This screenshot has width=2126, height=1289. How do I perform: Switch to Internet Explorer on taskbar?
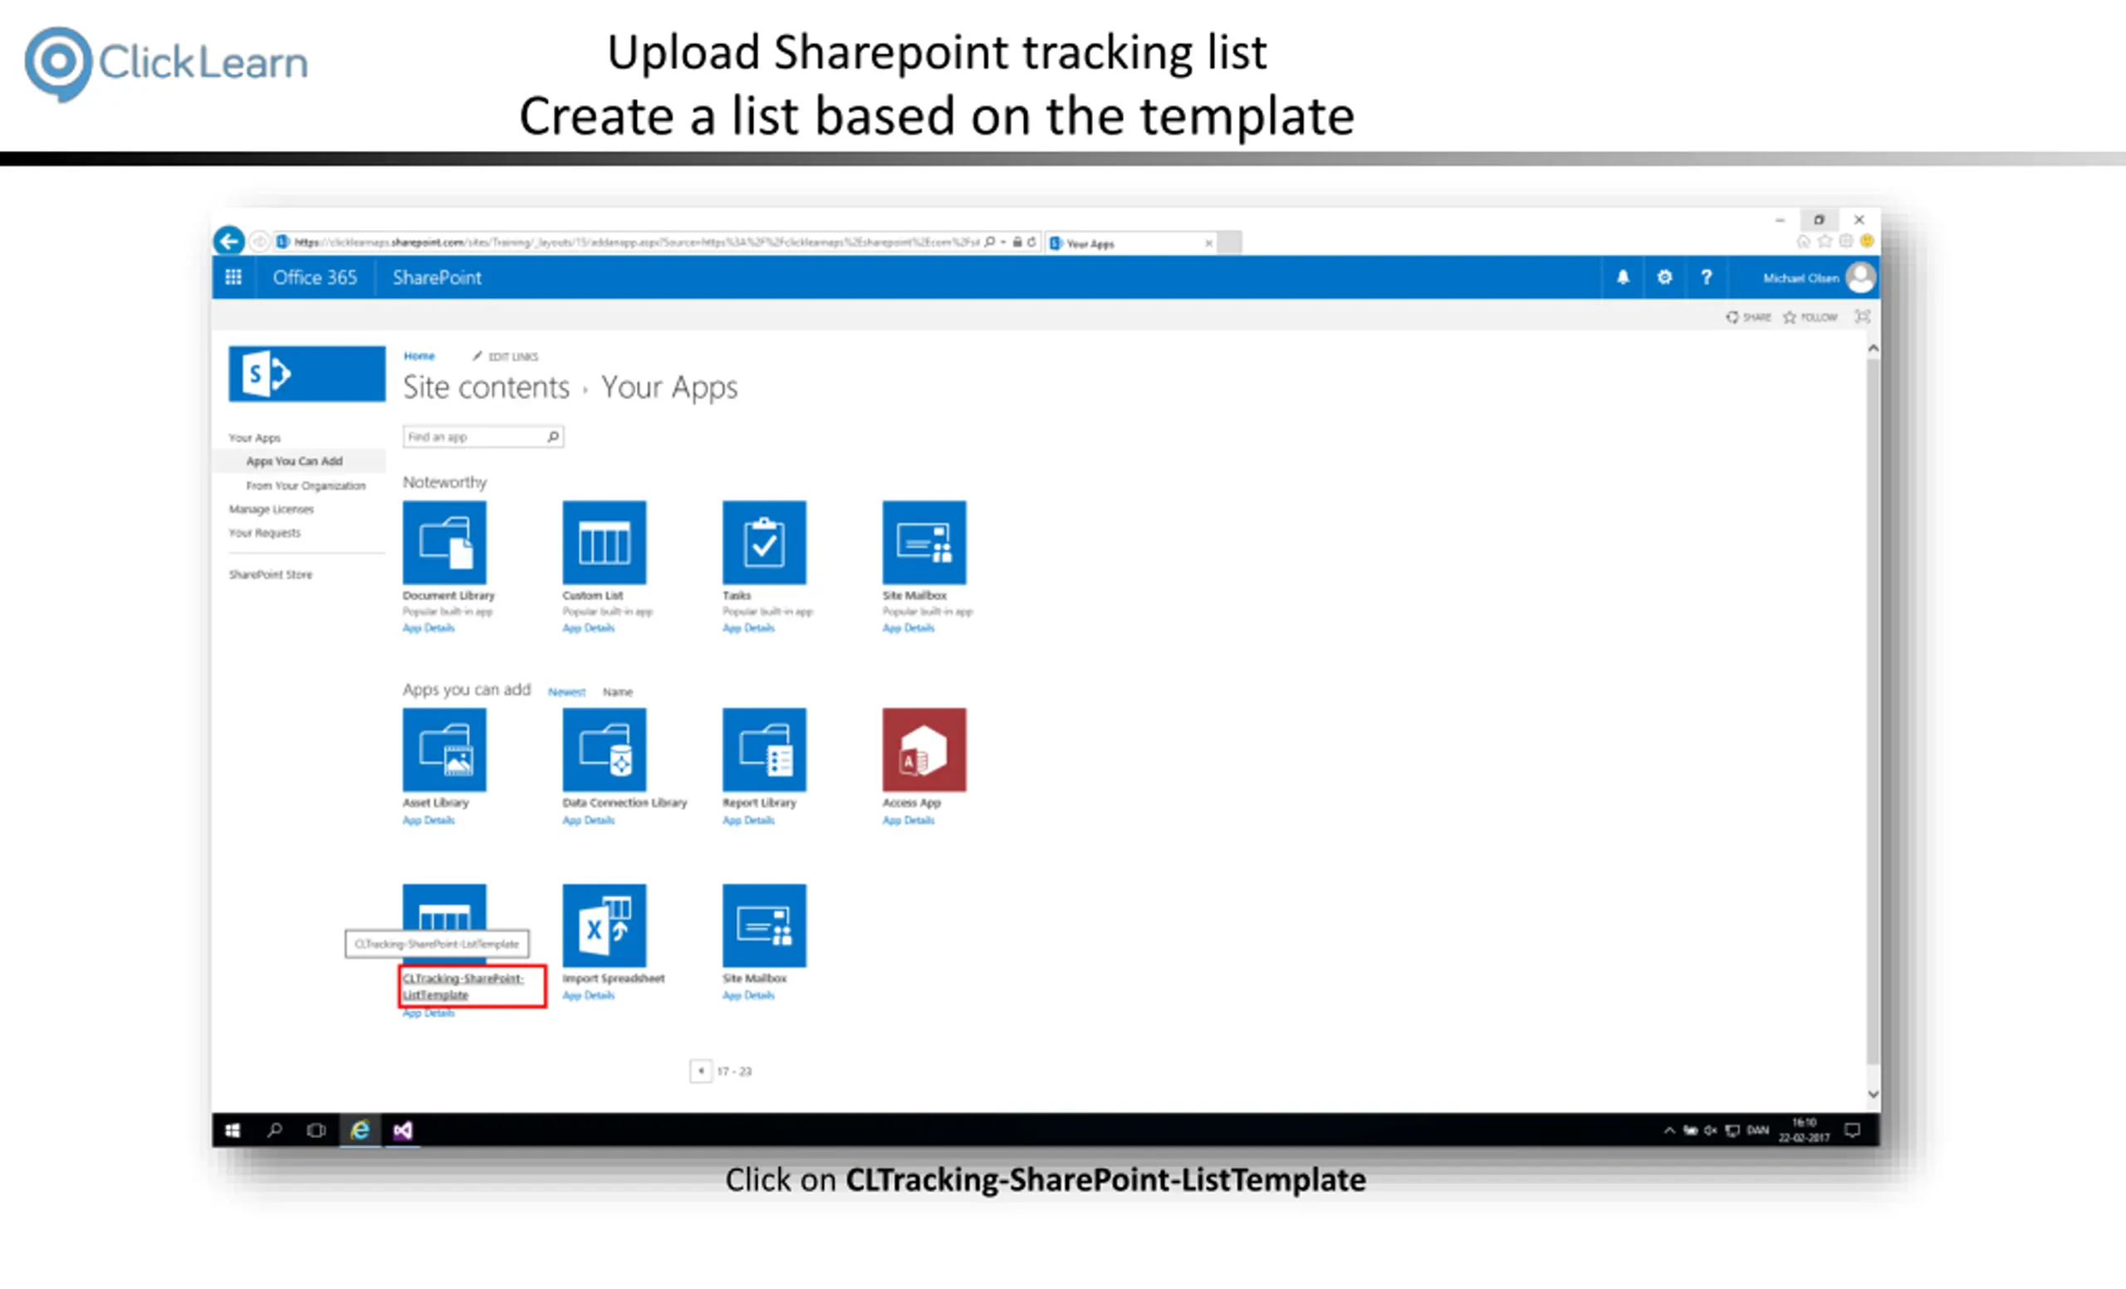pos(360,1130)
